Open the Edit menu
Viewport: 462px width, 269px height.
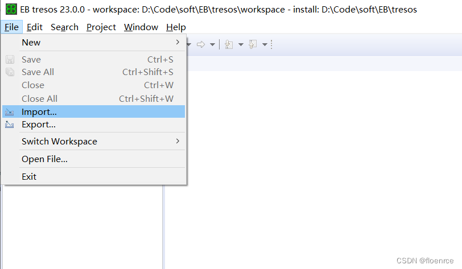pyautogui.click(x=35, y=27)
